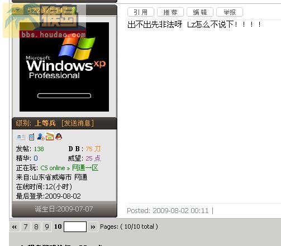
Task: Click the post text 出不出先非法呀
Action: click(x=155, y=25)
